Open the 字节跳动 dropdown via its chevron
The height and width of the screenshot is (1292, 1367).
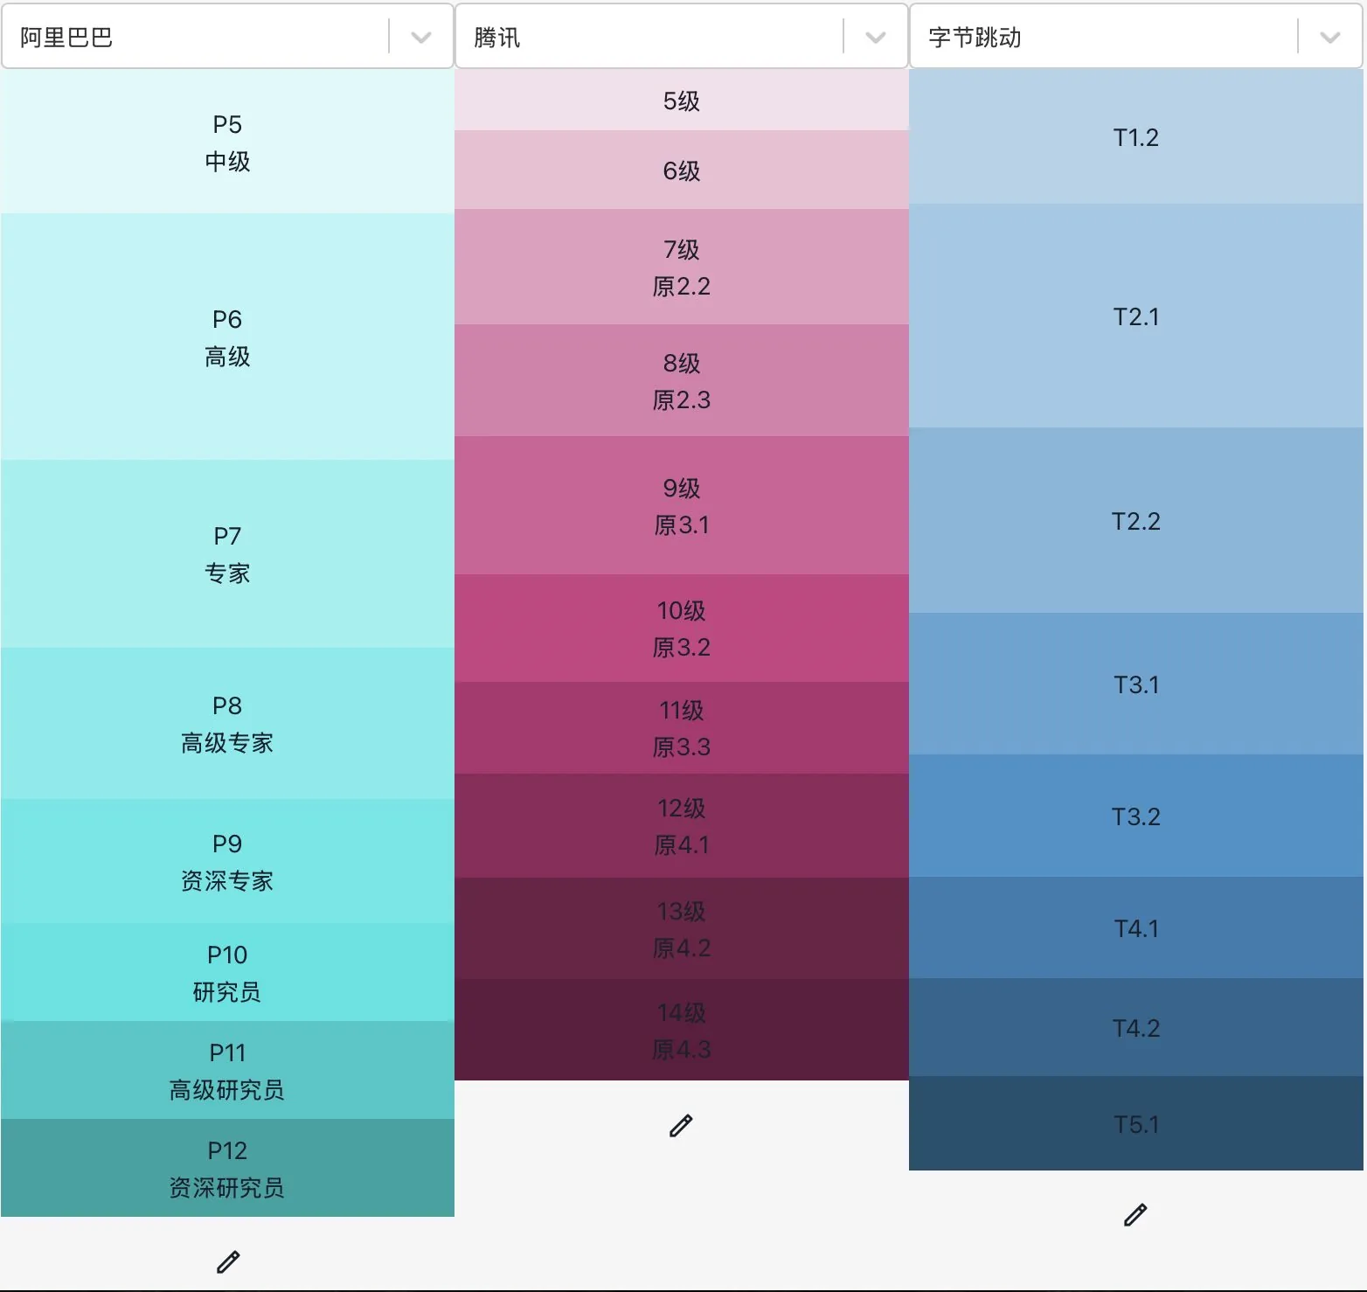[x=1329, y=37]
